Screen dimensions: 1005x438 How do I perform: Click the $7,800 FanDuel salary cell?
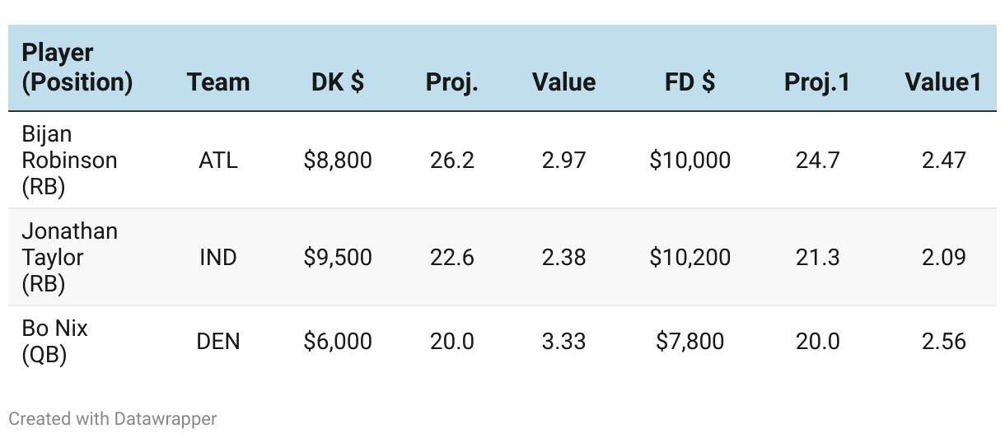coord(689,341)
